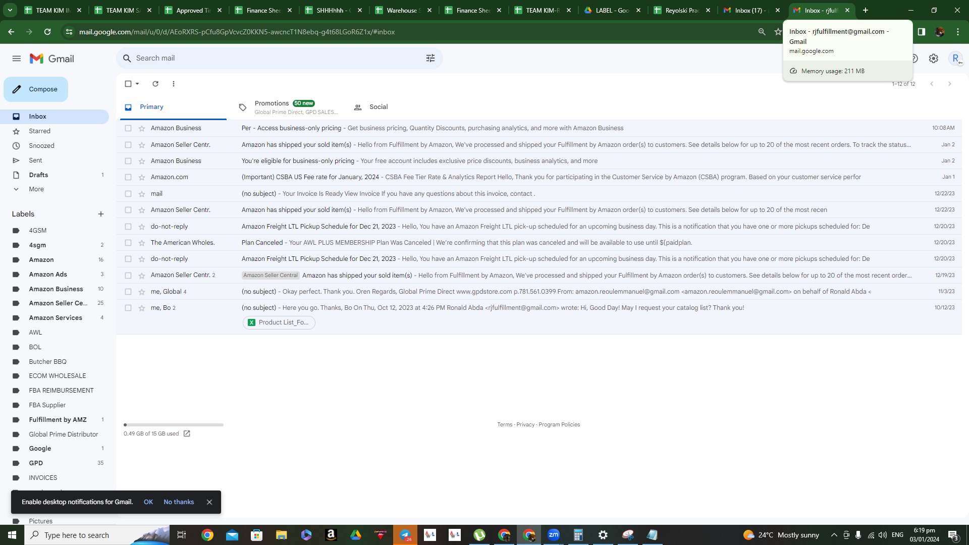969x545 pixels.
Task: Launch Zoom from the taskbar
Action: tap(554, 535)
